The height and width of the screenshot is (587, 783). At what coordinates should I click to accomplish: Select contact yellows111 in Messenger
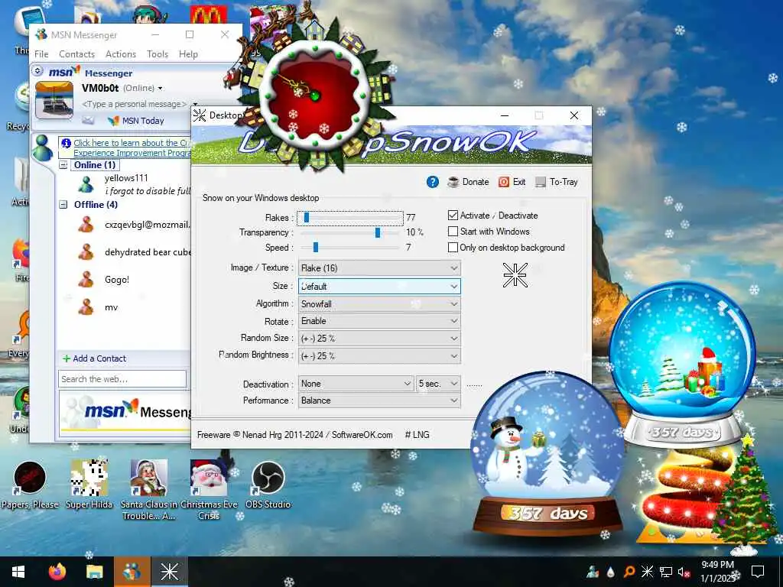coord(126,178)
